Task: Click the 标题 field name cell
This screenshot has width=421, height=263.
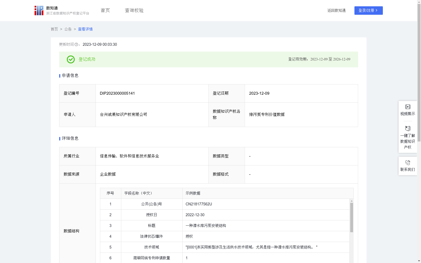Action: 152,226
